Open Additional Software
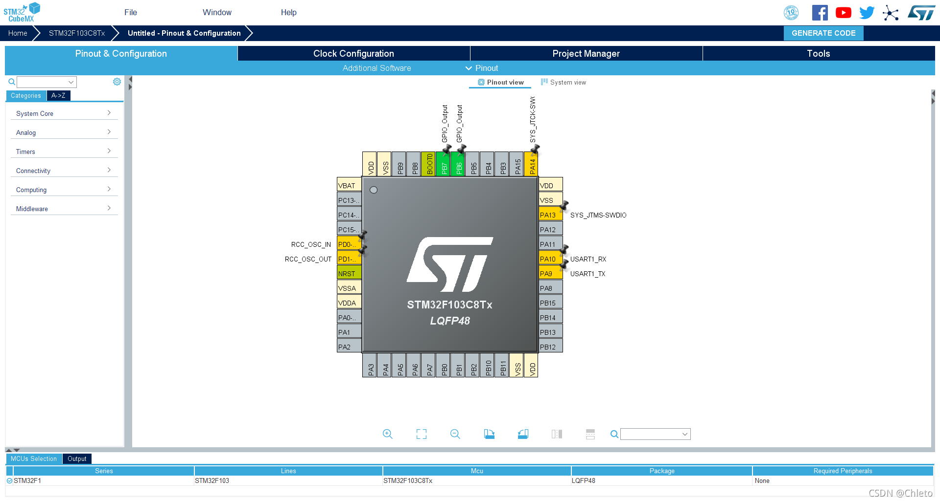This screenshot has width=940, height=502. tap(376, 68)
